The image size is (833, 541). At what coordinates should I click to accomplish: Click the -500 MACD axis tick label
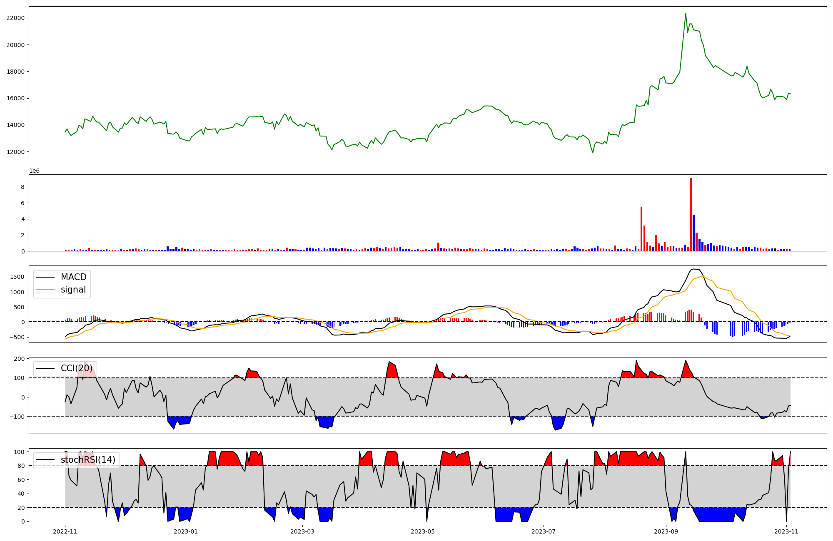click(x=17, y=337)
